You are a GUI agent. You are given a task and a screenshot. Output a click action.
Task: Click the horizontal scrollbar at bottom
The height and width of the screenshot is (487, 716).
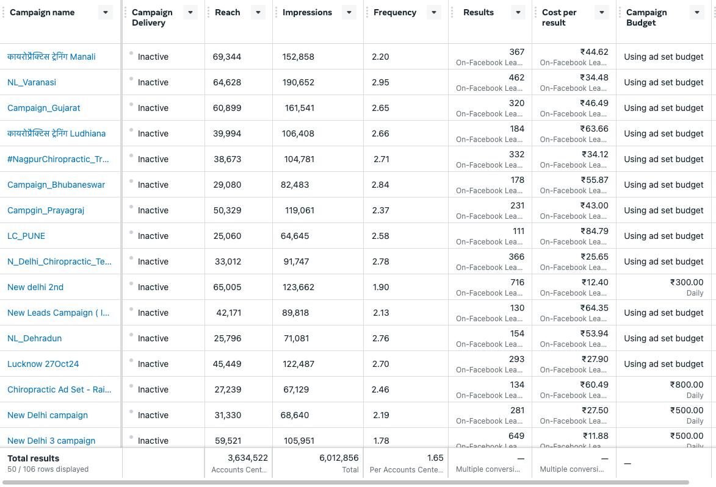click(x=345, y=482)
